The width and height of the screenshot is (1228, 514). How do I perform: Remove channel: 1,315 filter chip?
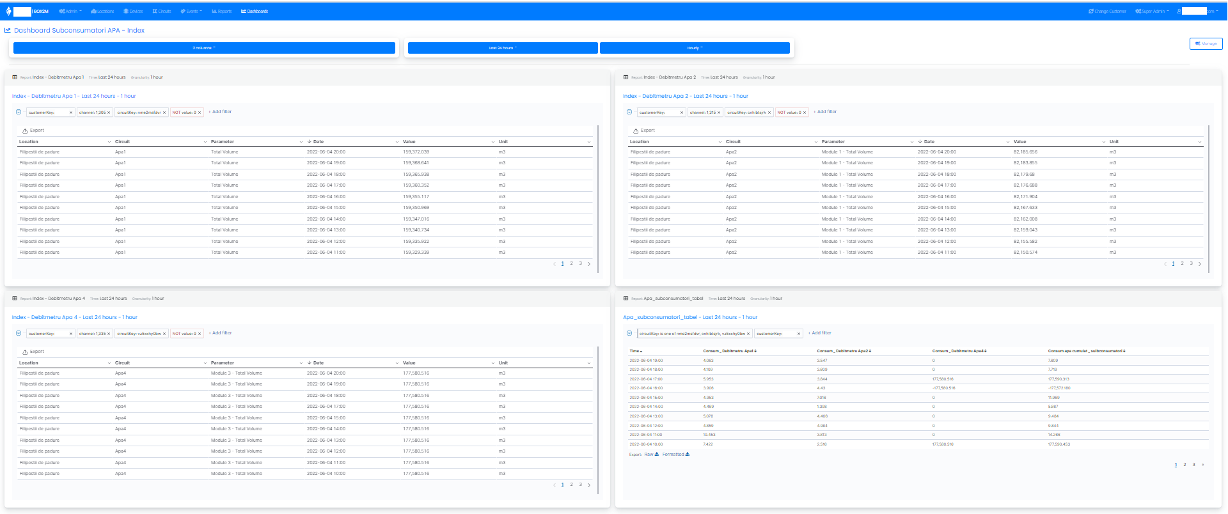[719, 113]
